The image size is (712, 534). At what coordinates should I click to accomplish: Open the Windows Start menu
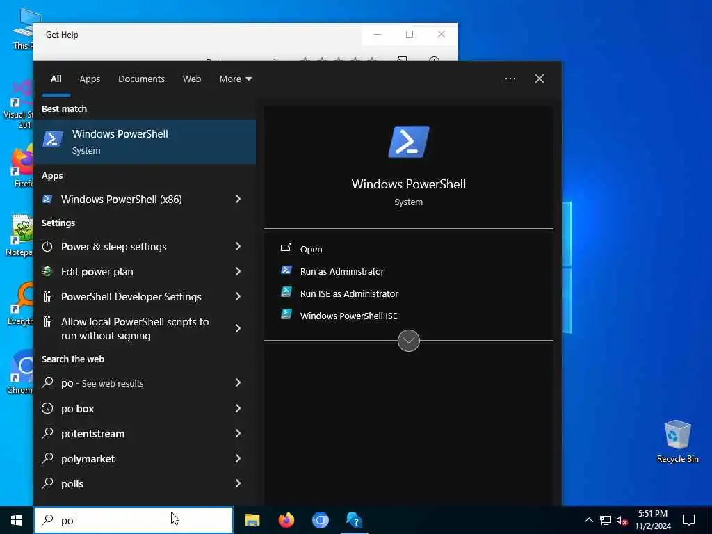[x=17, y=520]
